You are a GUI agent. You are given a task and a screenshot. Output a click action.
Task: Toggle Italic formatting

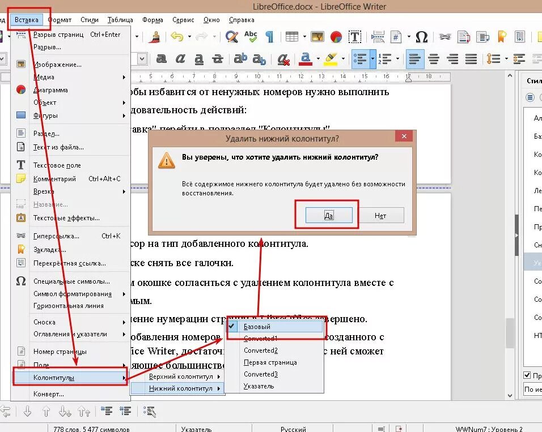click(x=180, y=59)
